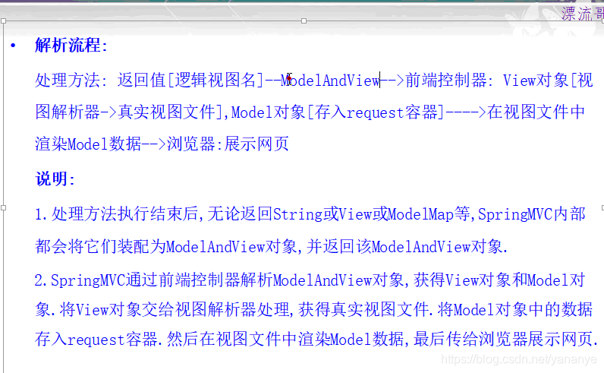Click "View对象[视" at end of first line
Screen dimensions: 604x373
tap(548, 81)
